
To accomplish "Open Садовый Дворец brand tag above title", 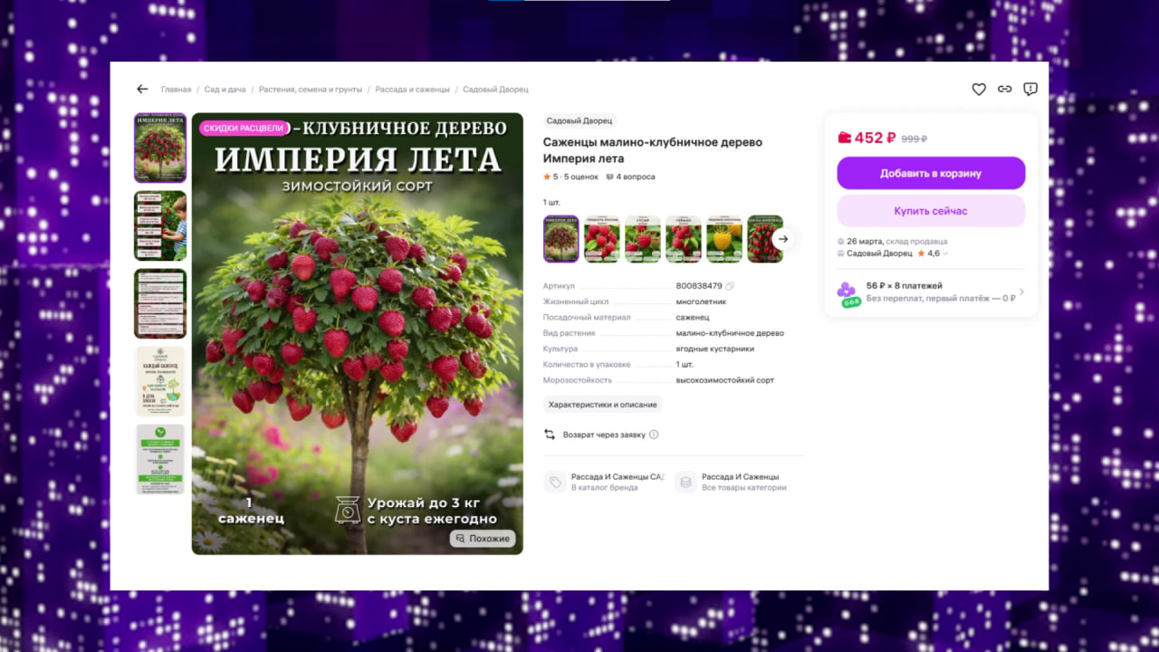I will point(579,120).
